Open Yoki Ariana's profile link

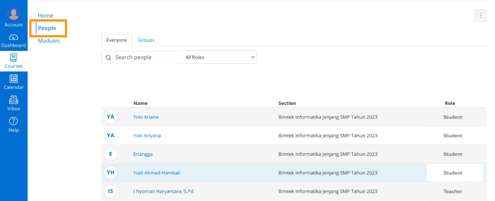click(146, 117)
